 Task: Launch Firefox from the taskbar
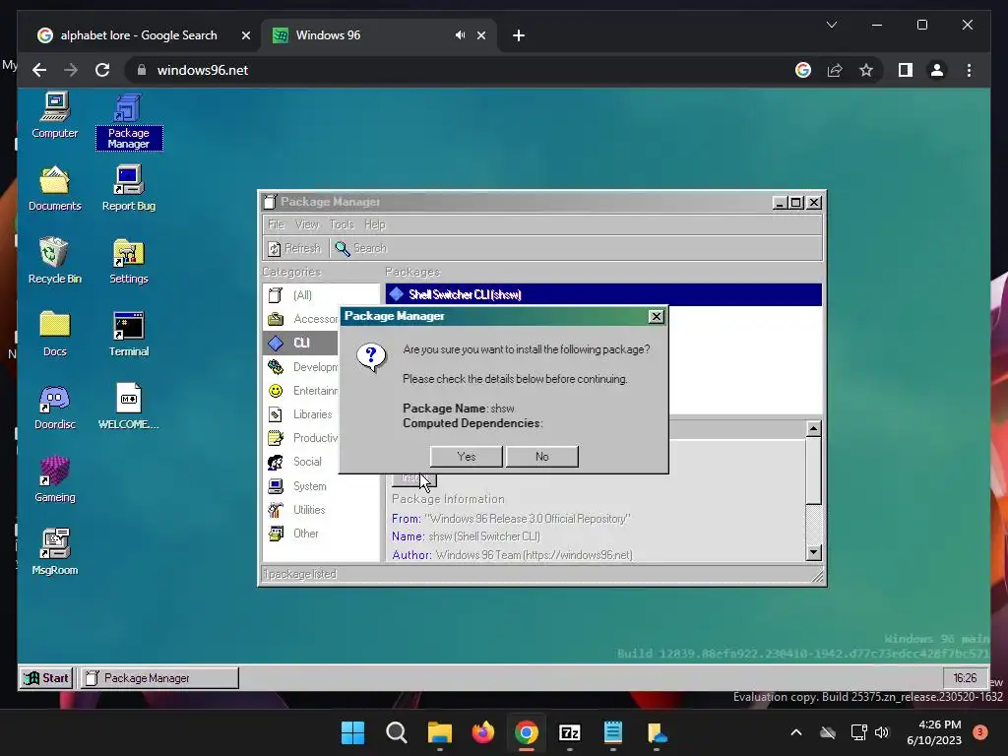[482, 732]
